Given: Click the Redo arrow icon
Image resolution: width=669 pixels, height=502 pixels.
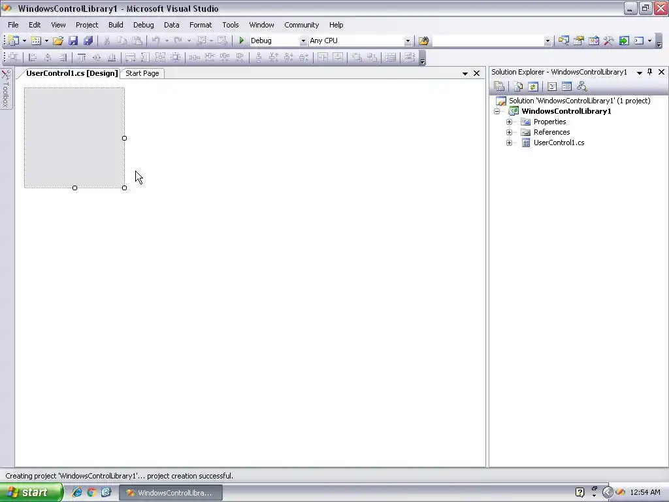Looking at the screenshot, I should click(x=178, y=41).
